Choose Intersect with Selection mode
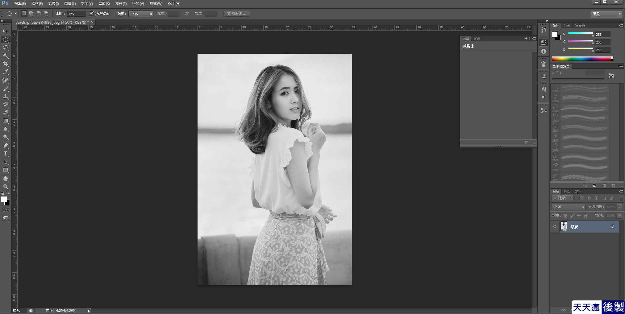Image resolution: width=625 pixels, height=314 pixels. click(x=46, y=13)
